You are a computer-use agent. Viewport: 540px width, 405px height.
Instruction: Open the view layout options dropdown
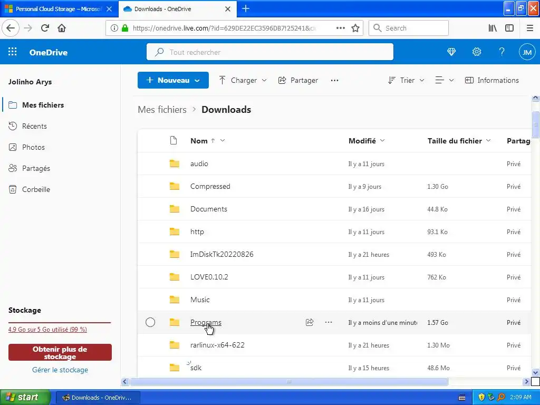click(x=444, y=80)
